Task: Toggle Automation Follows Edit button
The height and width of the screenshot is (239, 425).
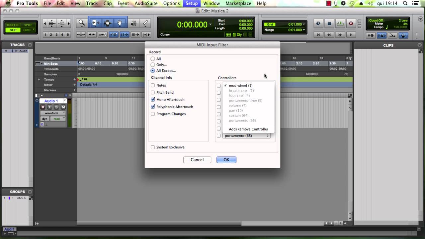Action: pyautogui.click(x=114, y=34)
